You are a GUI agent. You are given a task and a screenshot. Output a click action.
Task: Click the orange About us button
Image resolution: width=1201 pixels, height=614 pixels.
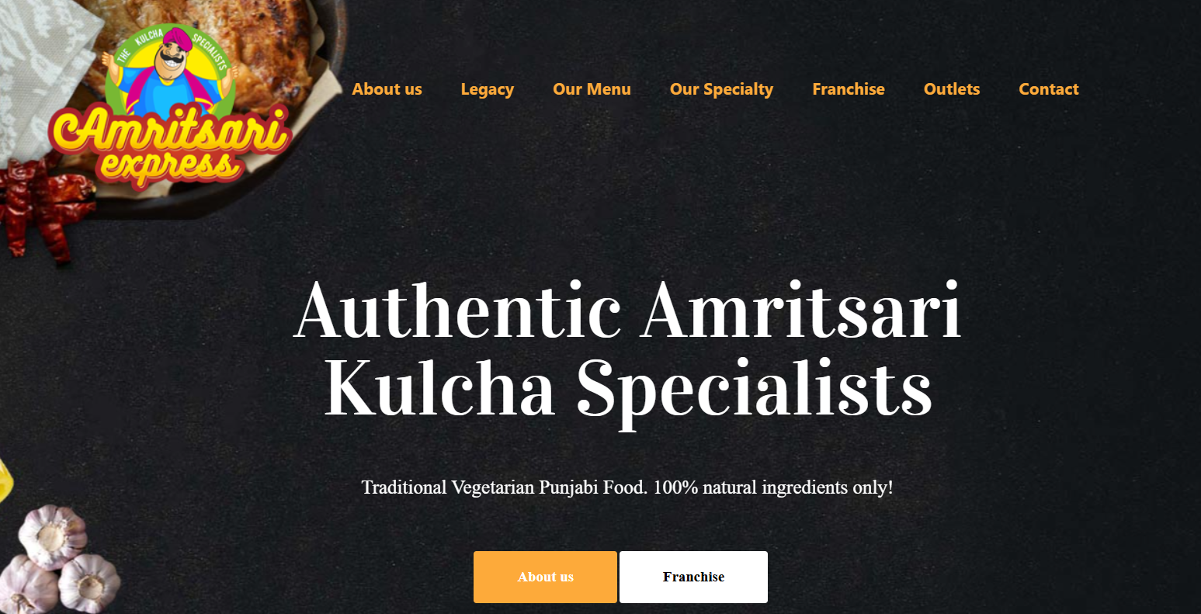[545, 577]
